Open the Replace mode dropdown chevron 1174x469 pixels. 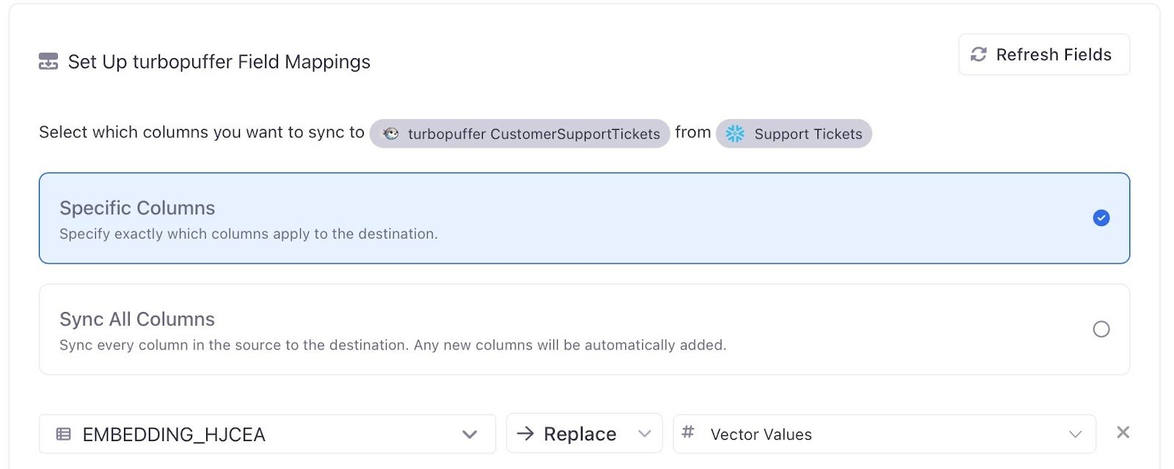pos(644,434)
